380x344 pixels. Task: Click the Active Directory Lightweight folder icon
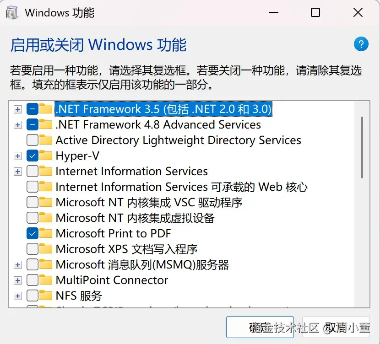(x=46, y=140)
